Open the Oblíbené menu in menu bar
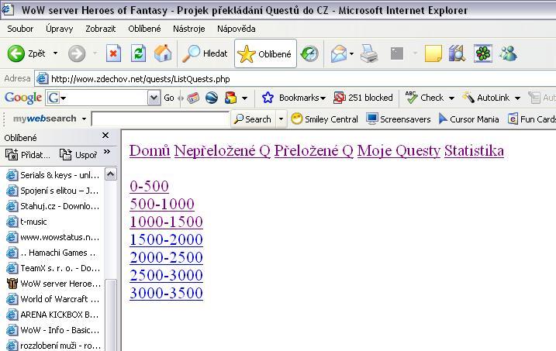The image size is (556, 351). [144, 29]
